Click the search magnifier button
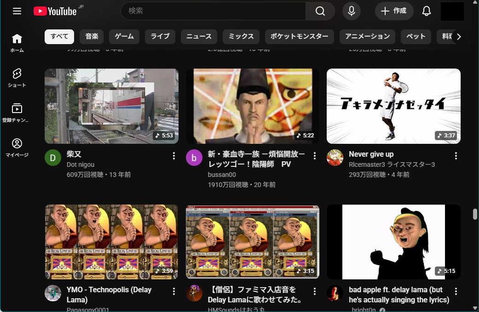This screenshot has height=312, width=479. (x=320, y=11)
